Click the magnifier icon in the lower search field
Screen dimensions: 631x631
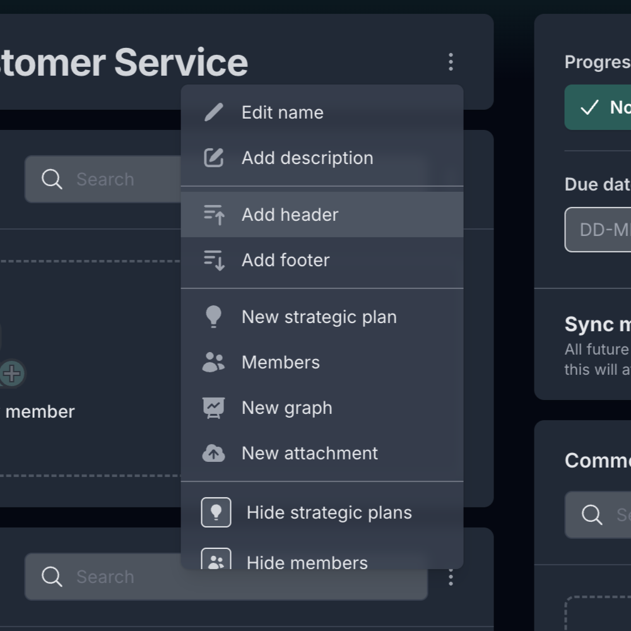(x=52, y=577)
